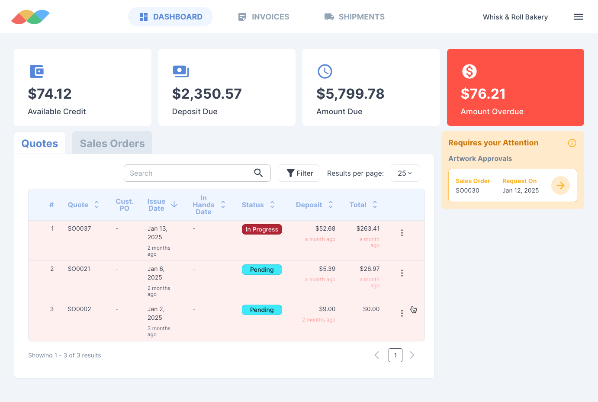Open the three-dot menu for quote SO0002

(402, 313)
